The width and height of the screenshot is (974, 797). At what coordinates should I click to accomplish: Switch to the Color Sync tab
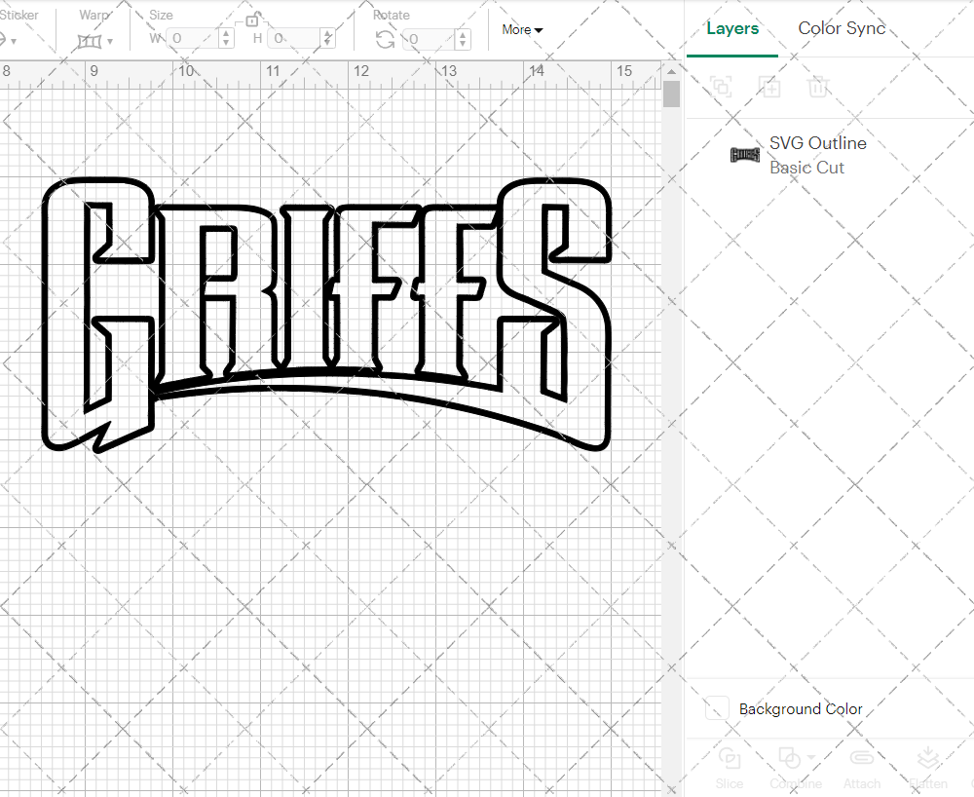click(x=841, y=28)
